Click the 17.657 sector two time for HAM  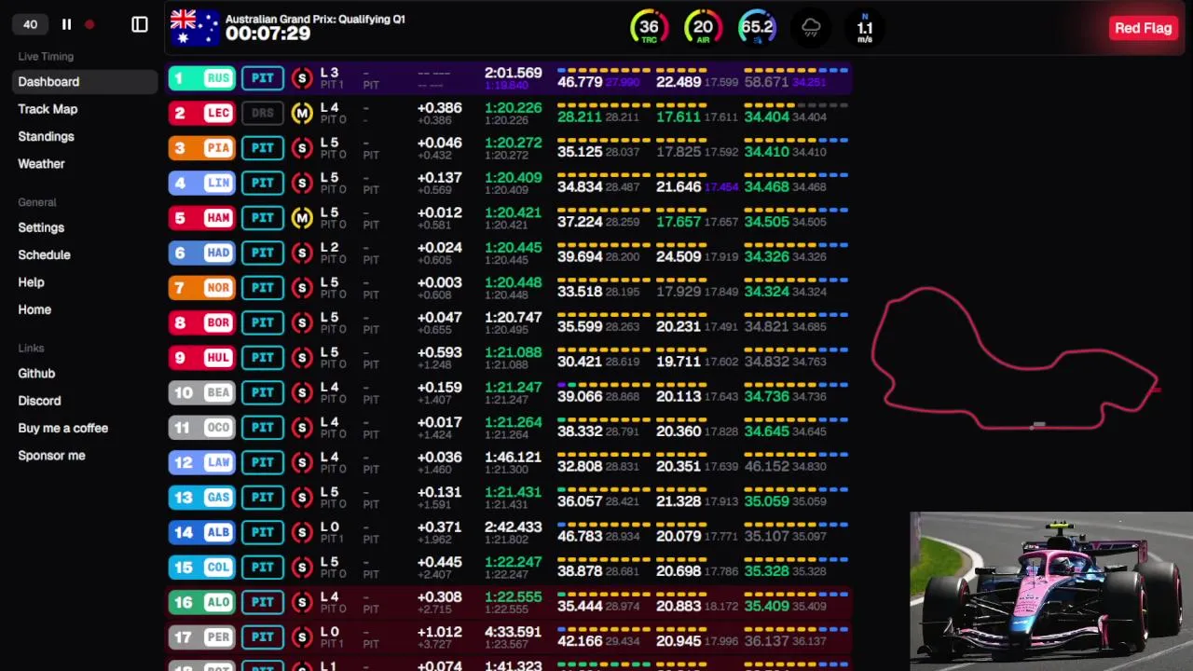pos(679,222)
